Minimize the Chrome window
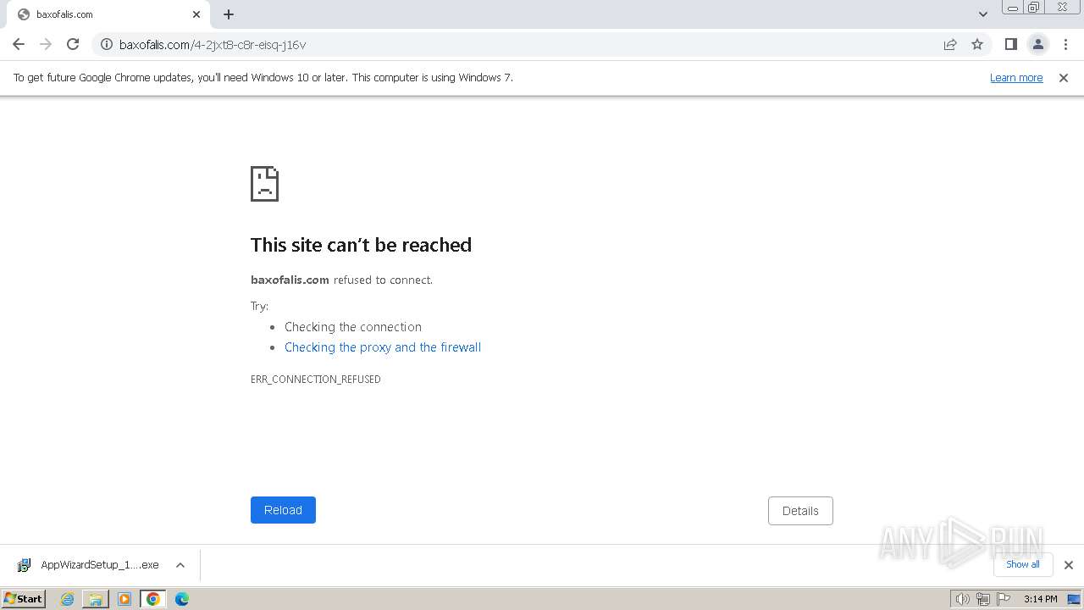This screenshot has height=610, width=1084. coord(1012,8)
